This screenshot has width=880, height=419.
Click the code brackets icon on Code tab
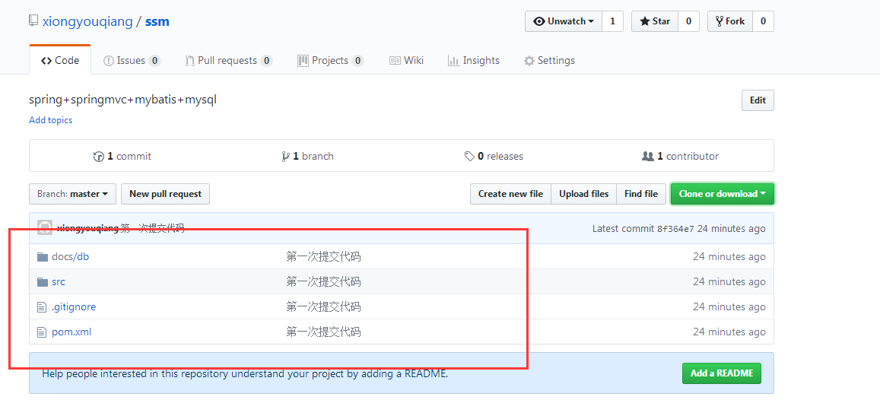point(46,61)
